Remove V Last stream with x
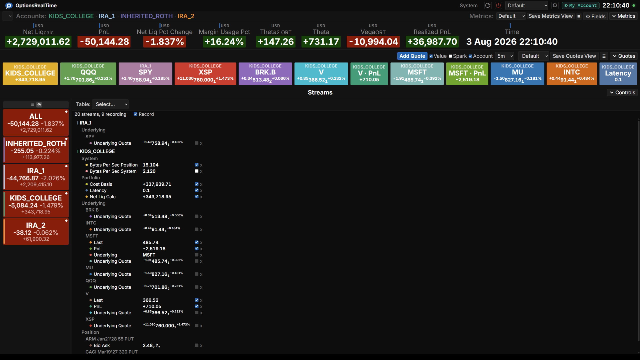This screenshot has width=640, height=360. coord(201,300)
